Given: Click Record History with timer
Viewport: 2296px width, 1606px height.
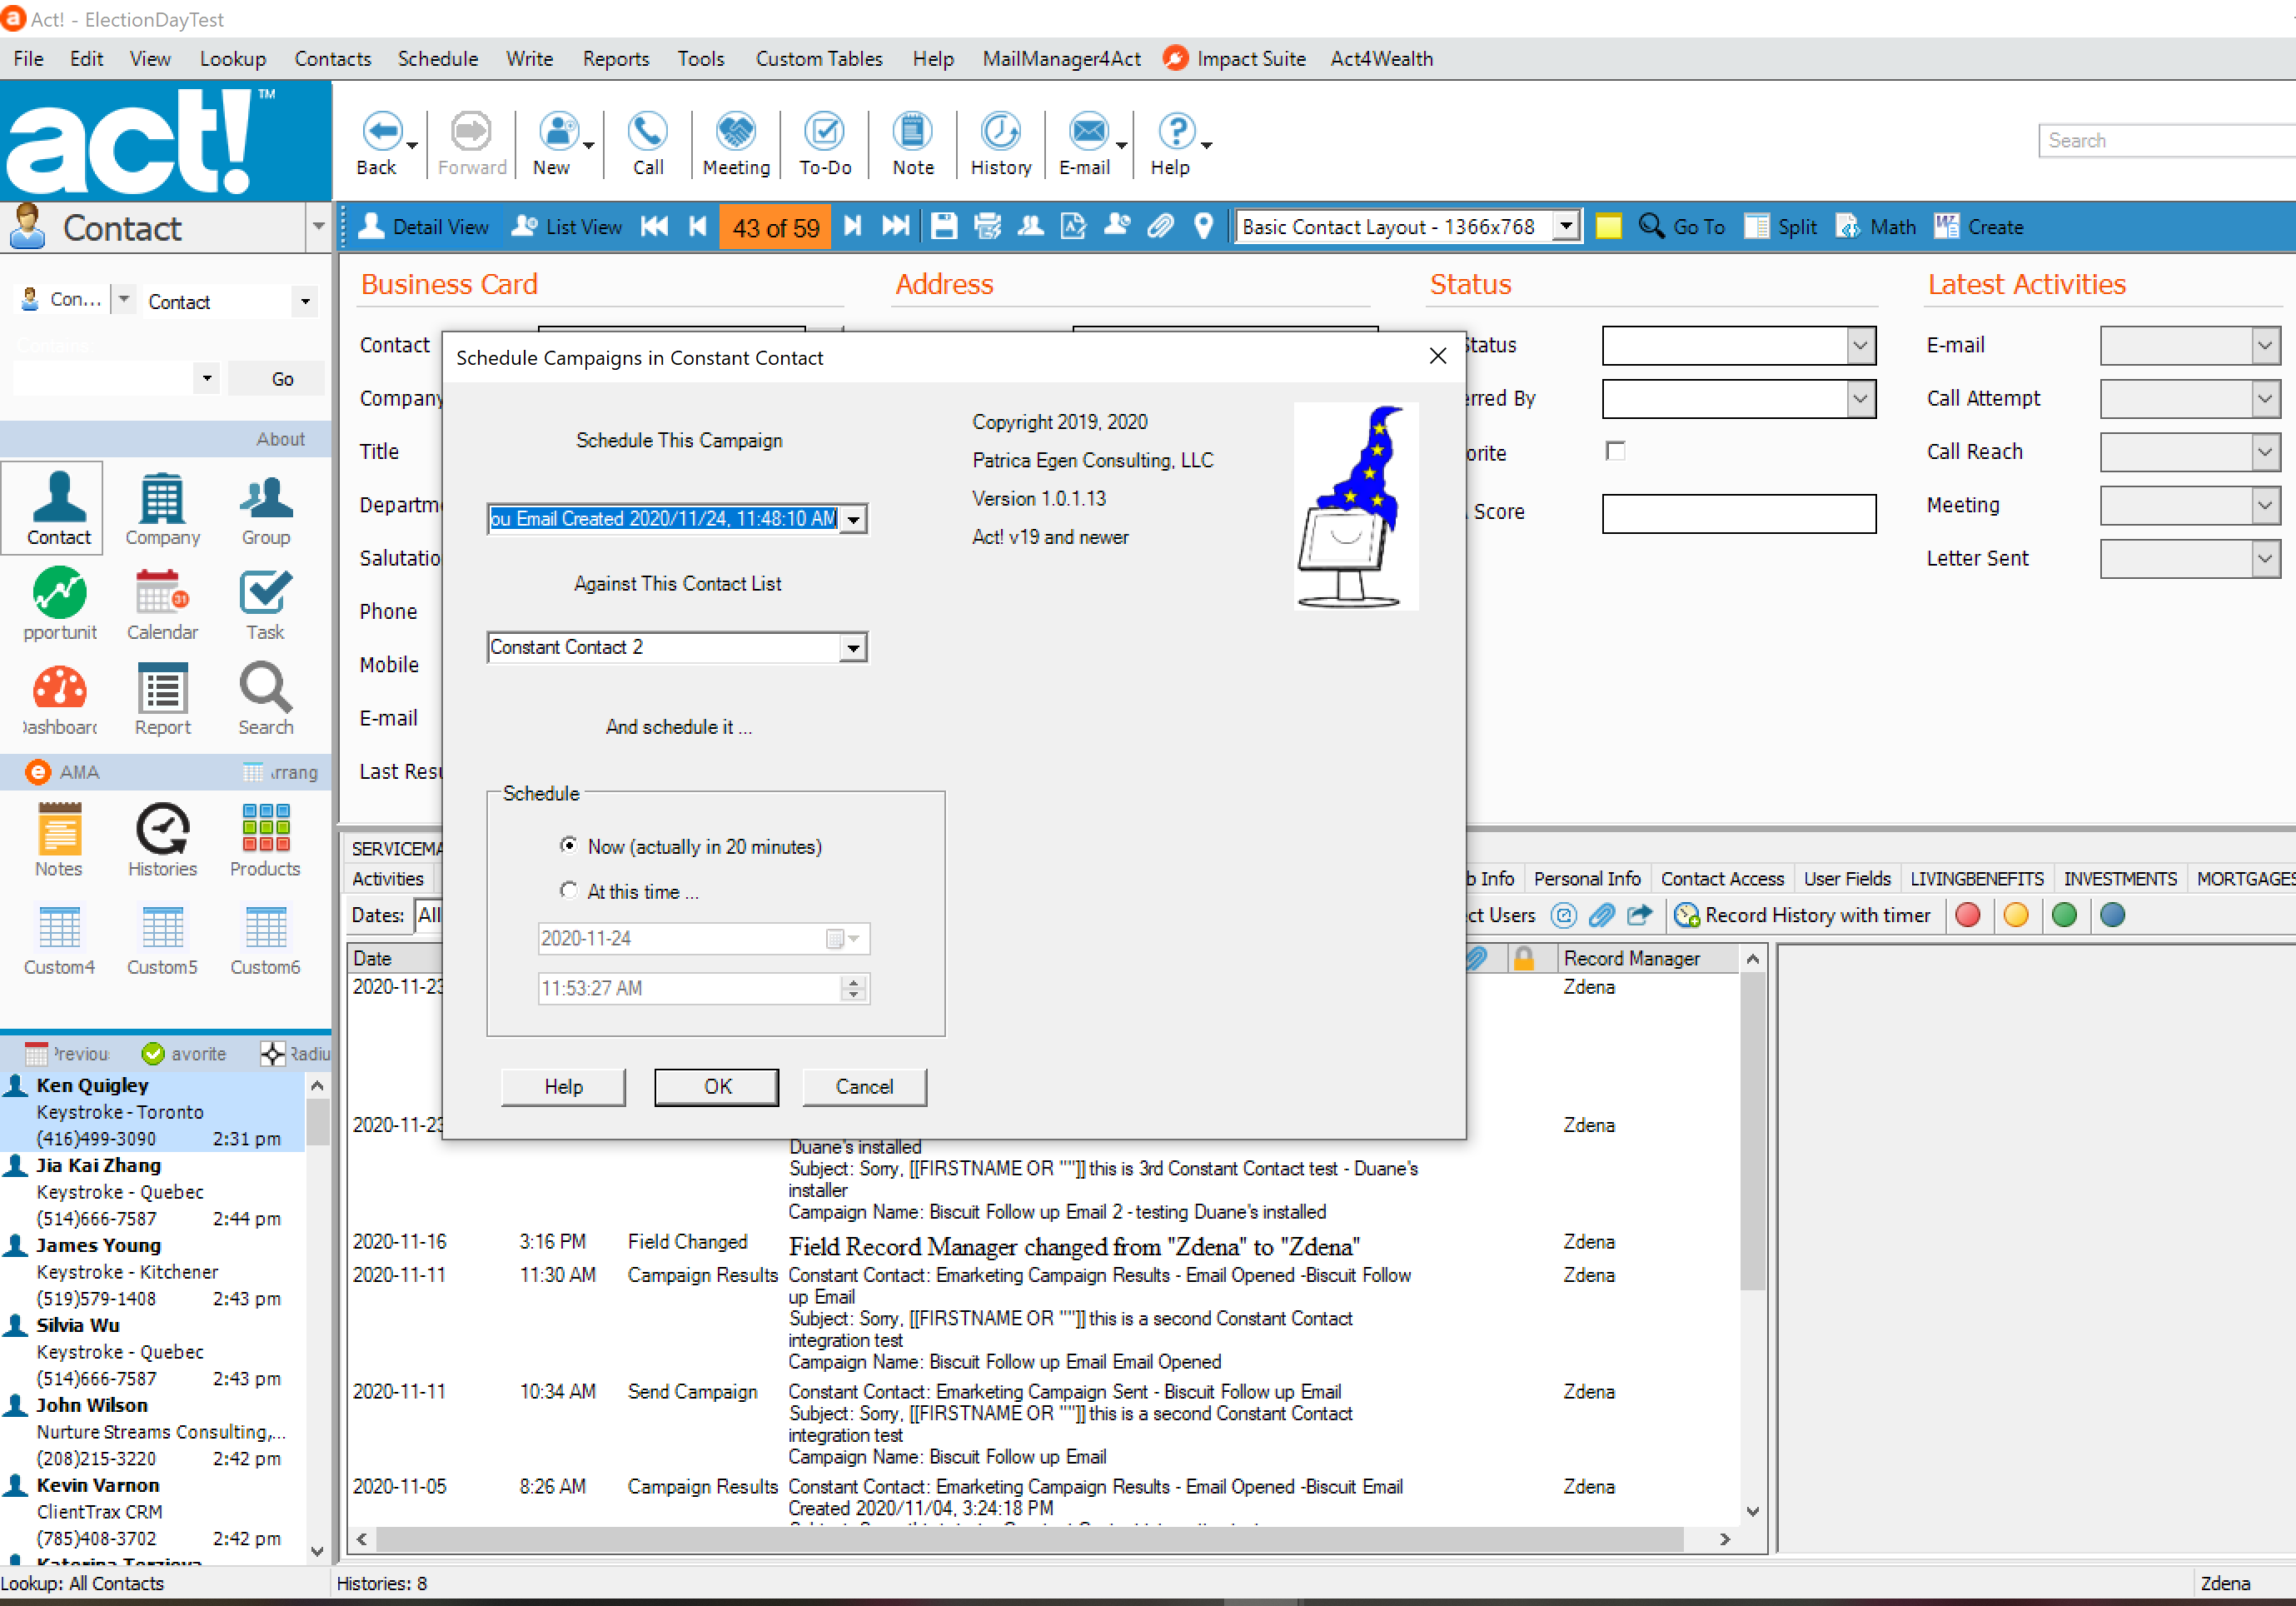Looking at the screenshot, I should tap(1802, 915).
